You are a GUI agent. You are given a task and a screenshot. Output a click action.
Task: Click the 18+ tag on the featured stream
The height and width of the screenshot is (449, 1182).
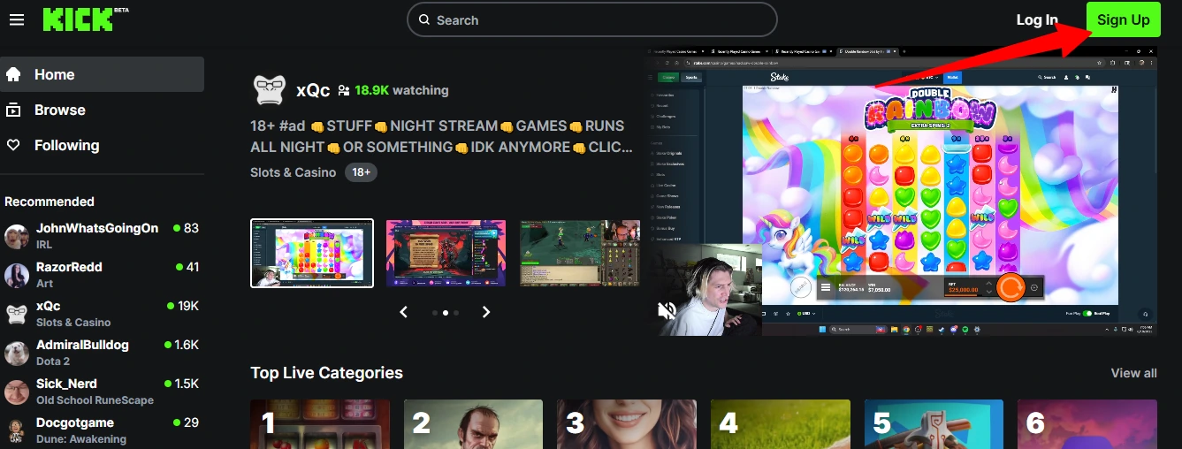coord(361,172)
